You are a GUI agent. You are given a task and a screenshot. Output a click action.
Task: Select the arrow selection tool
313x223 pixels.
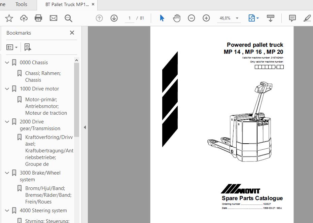click(162, 18)
